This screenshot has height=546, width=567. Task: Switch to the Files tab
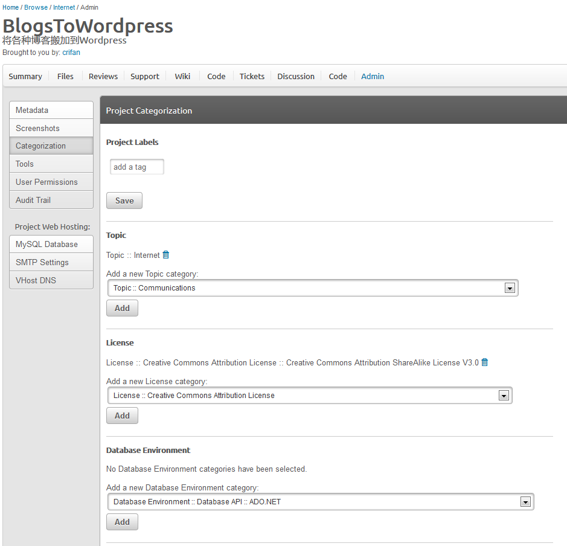(x=65, y=76)
